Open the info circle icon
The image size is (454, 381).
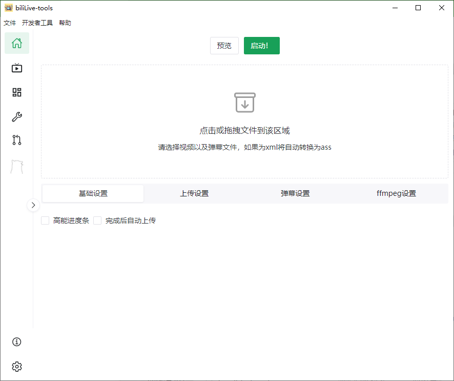[17, 342]
